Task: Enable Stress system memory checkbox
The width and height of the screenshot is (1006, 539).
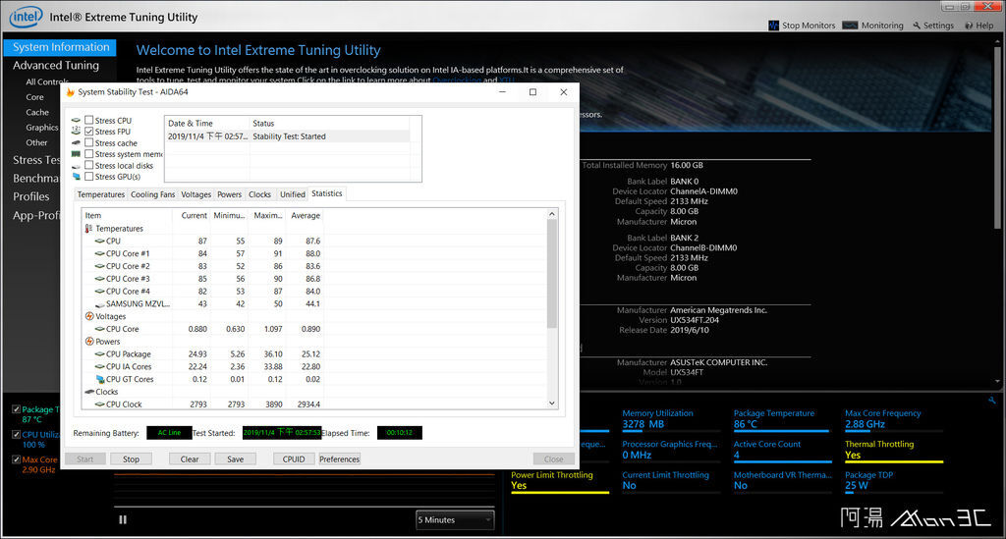Action: [89, 154]
